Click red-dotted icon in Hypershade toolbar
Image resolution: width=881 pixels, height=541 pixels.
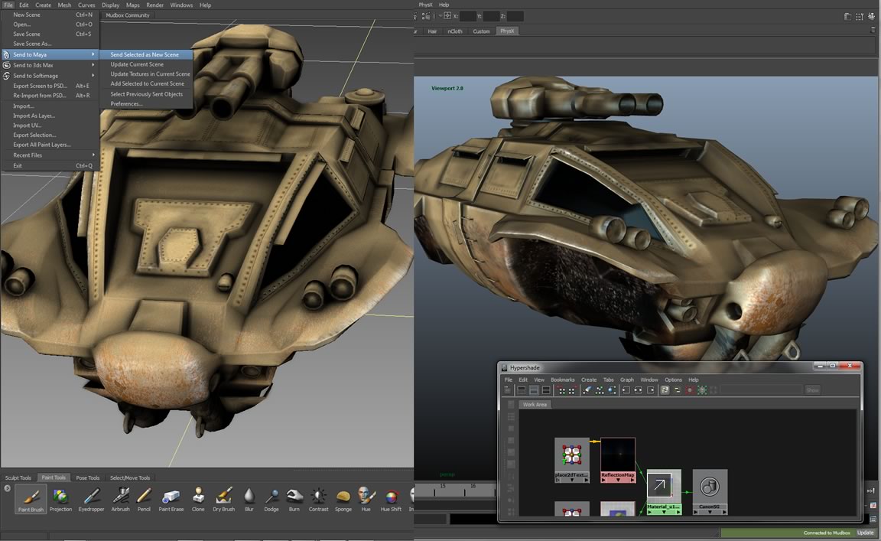coord(689,389)
